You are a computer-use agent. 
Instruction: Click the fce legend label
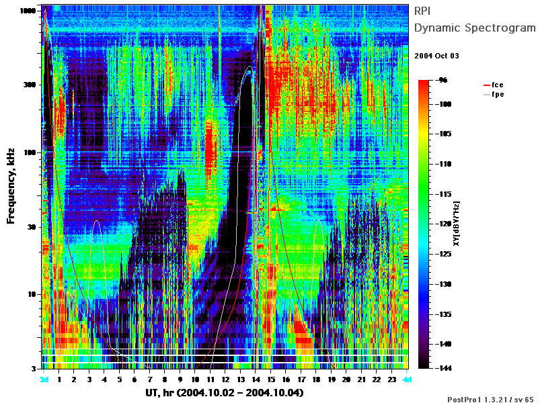coord(498,85)
